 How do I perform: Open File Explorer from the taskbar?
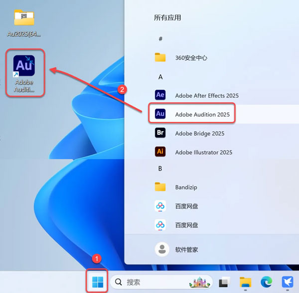point(245,282)
